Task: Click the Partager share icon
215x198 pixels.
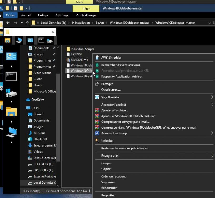Action: (97, 84)
